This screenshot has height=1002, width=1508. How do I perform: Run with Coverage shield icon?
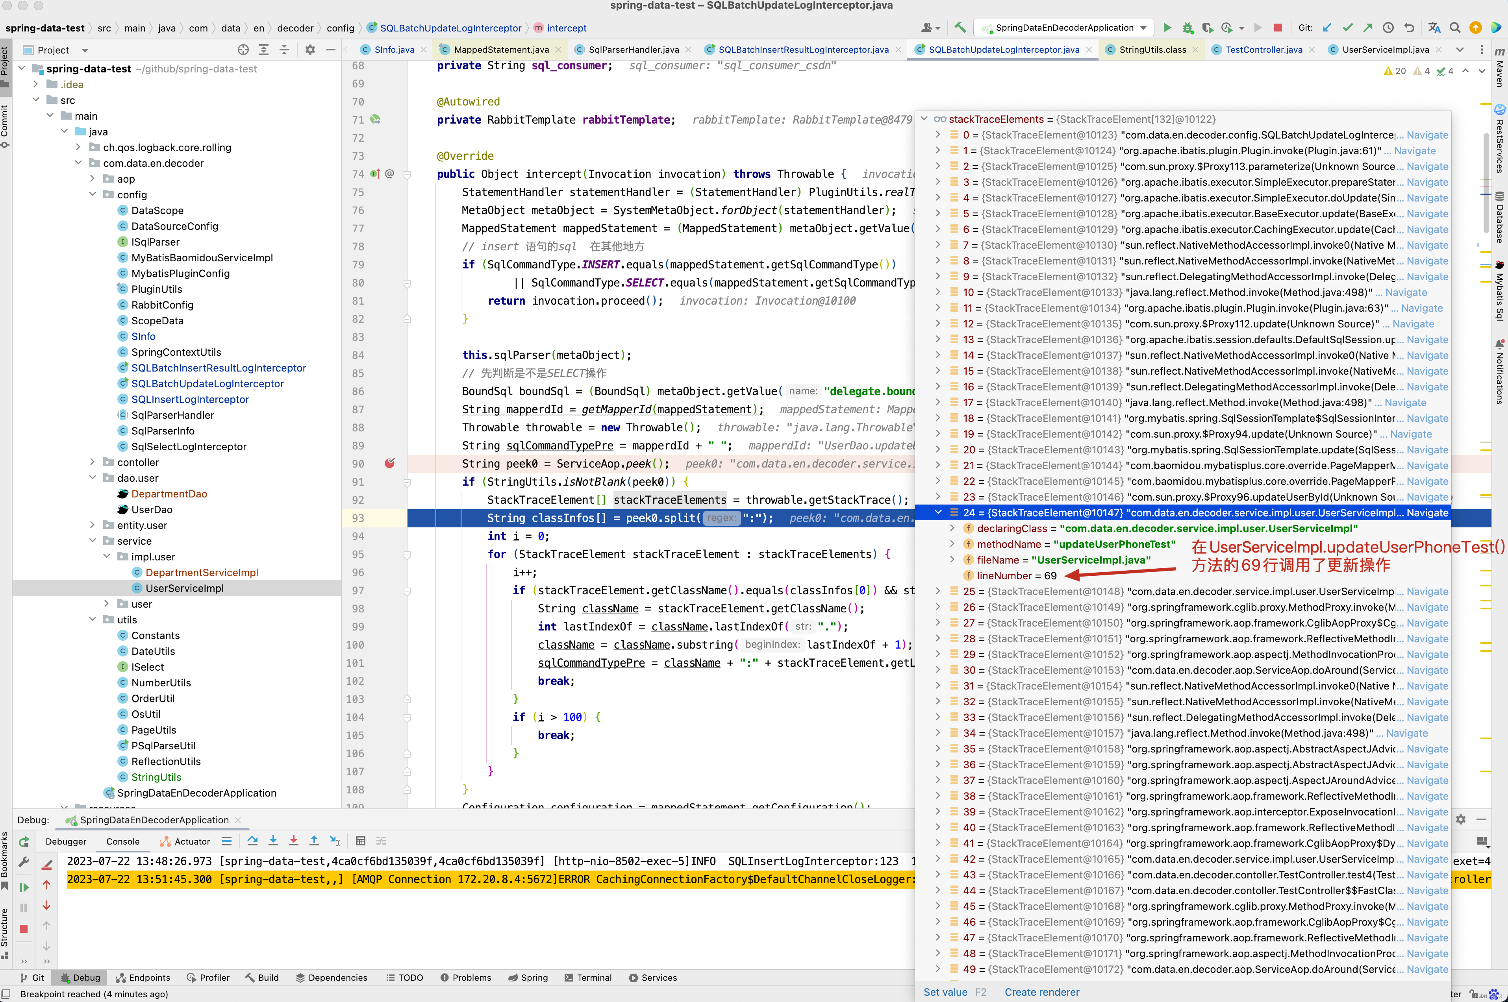tap(1207, 28)
